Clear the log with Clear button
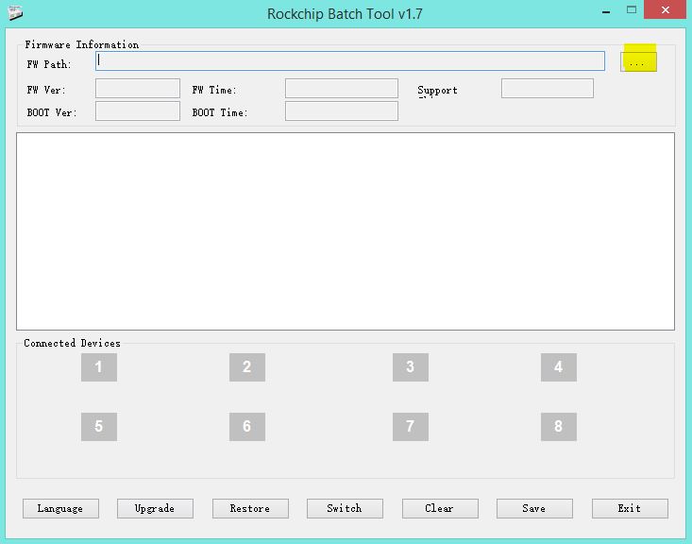This screenshot has width=692, height=544. tap(440, 509)
